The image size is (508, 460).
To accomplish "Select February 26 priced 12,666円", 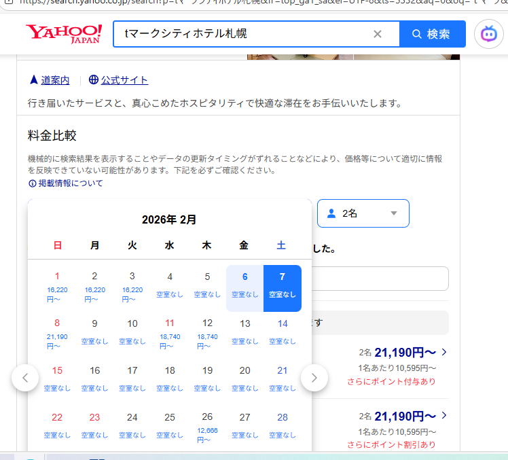I will point(207,429).
